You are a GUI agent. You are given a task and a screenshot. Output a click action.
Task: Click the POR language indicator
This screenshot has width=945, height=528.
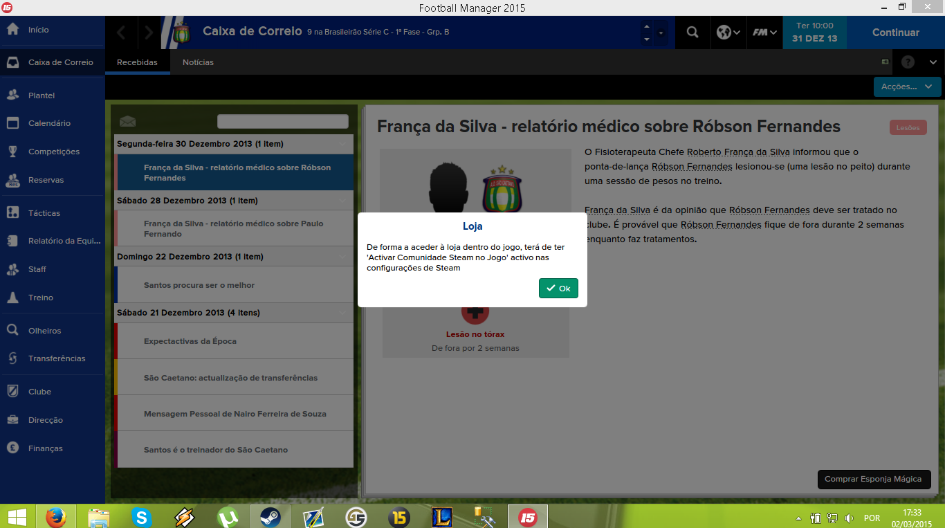coord(872,518)
